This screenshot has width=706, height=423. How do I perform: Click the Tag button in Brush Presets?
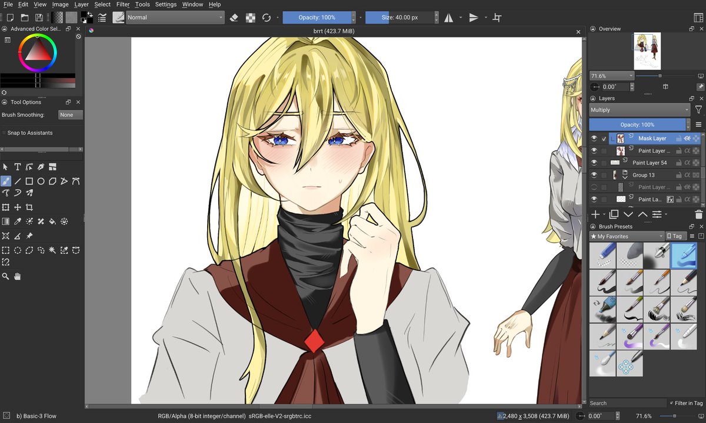(675, 236)
